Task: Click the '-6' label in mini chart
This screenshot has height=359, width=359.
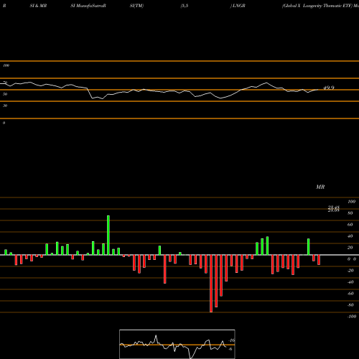Action: [x=230, y=349]
